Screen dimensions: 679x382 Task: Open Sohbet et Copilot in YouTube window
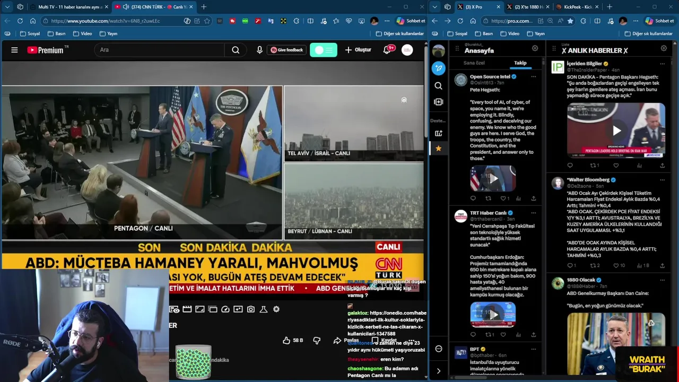(411, 21)
